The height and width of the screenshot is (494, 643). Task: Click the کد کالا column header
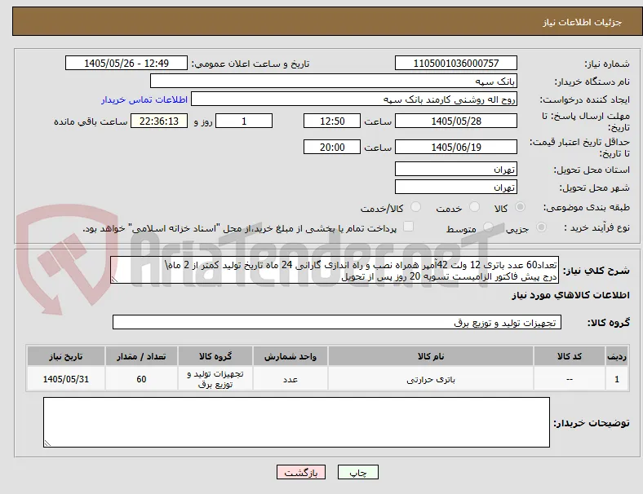pyautogui.click(x=570, y=356)
